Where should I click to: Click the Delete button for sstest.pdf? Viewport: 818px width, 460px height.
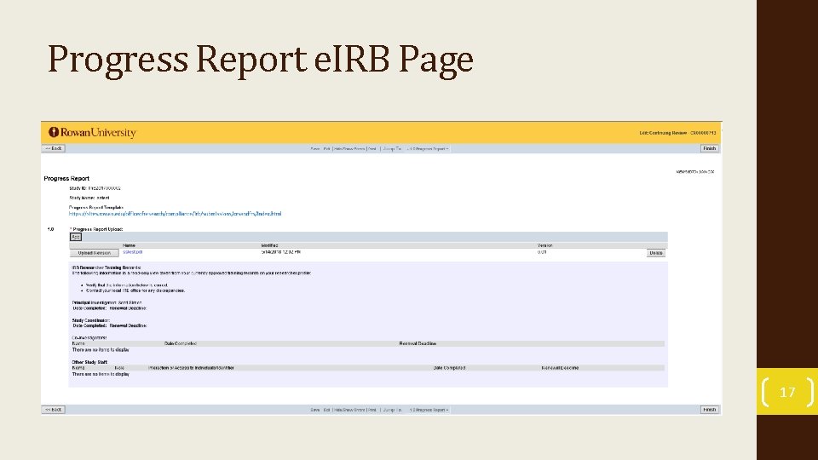point(656,253)
